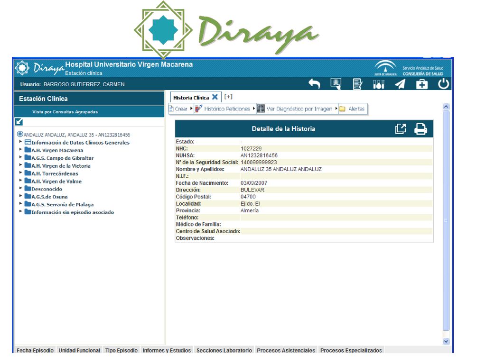The width and height of the screenshot is (486, 364).
Task: Expand the A.G.S. Campo de Gibraltar node
Action: point(20,157)
